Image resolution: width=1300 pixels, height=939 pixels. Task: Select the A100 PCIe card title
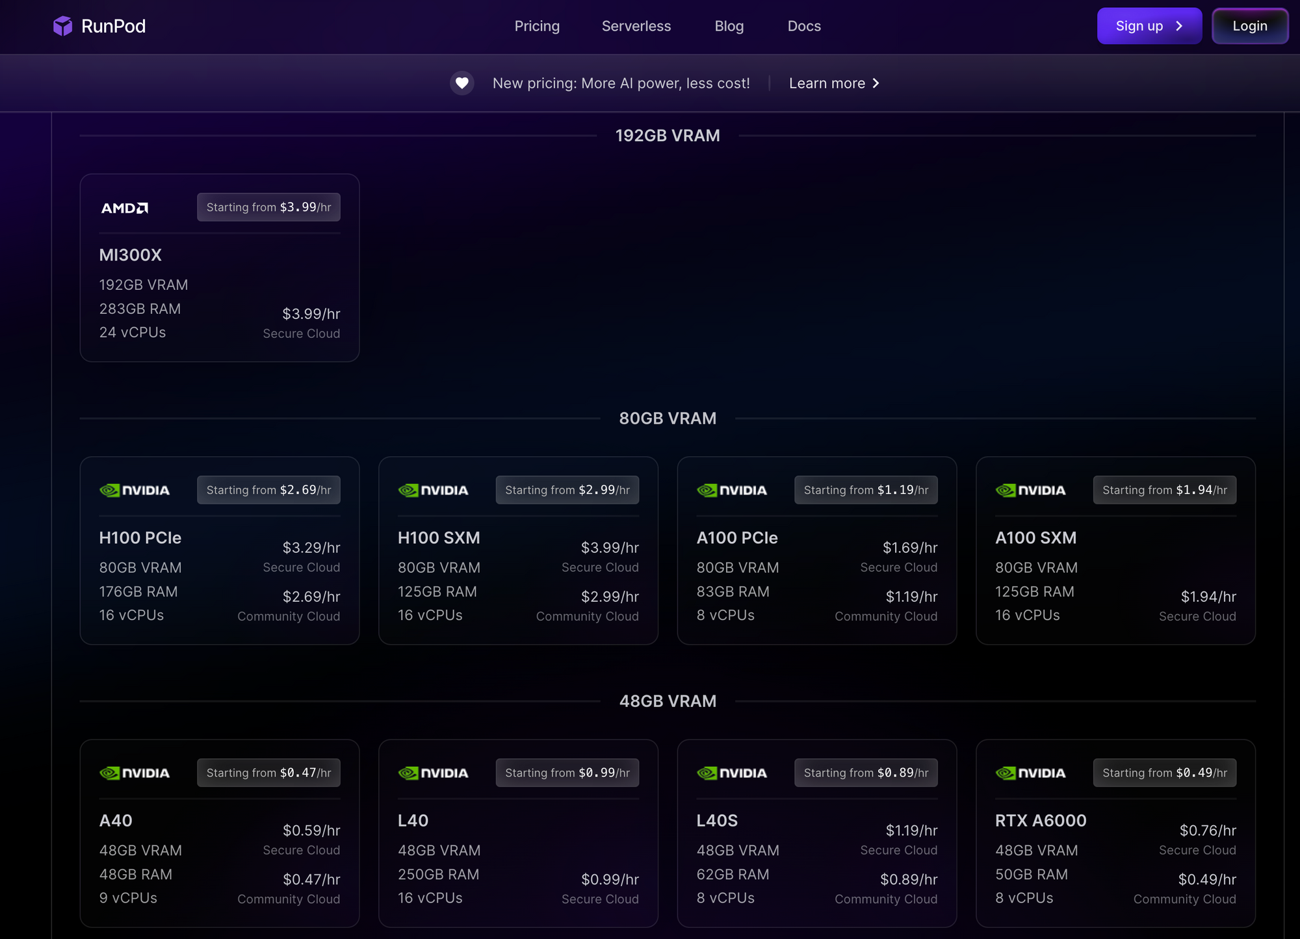737,538
